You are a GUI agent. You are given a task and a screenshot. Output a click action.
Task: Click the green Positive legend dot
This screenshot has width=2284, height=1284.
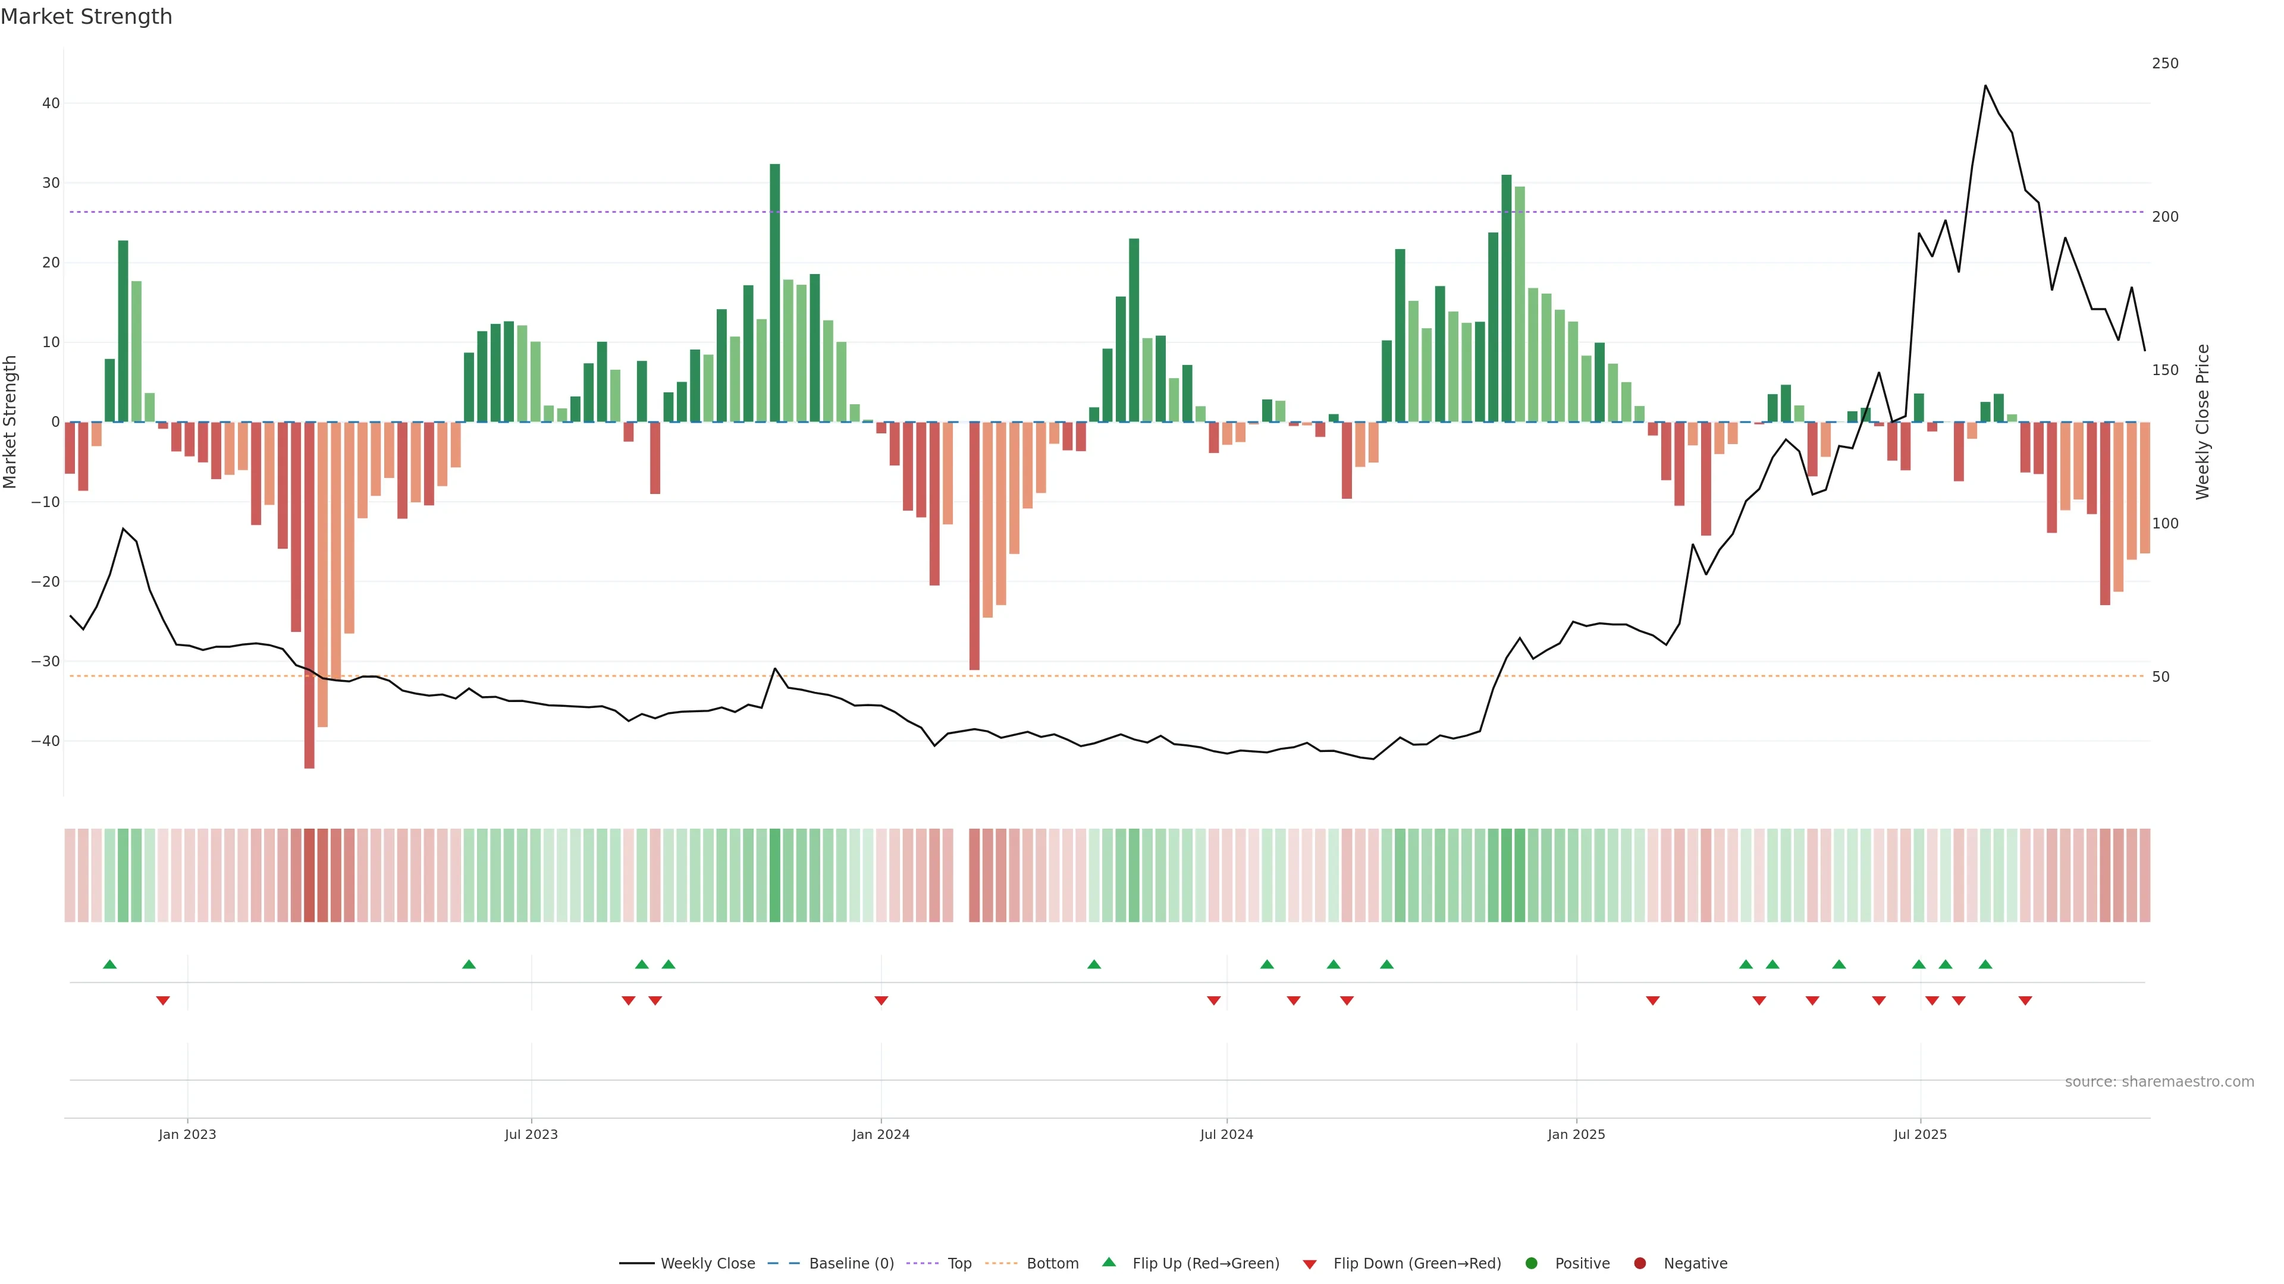pos(1531,1264)
